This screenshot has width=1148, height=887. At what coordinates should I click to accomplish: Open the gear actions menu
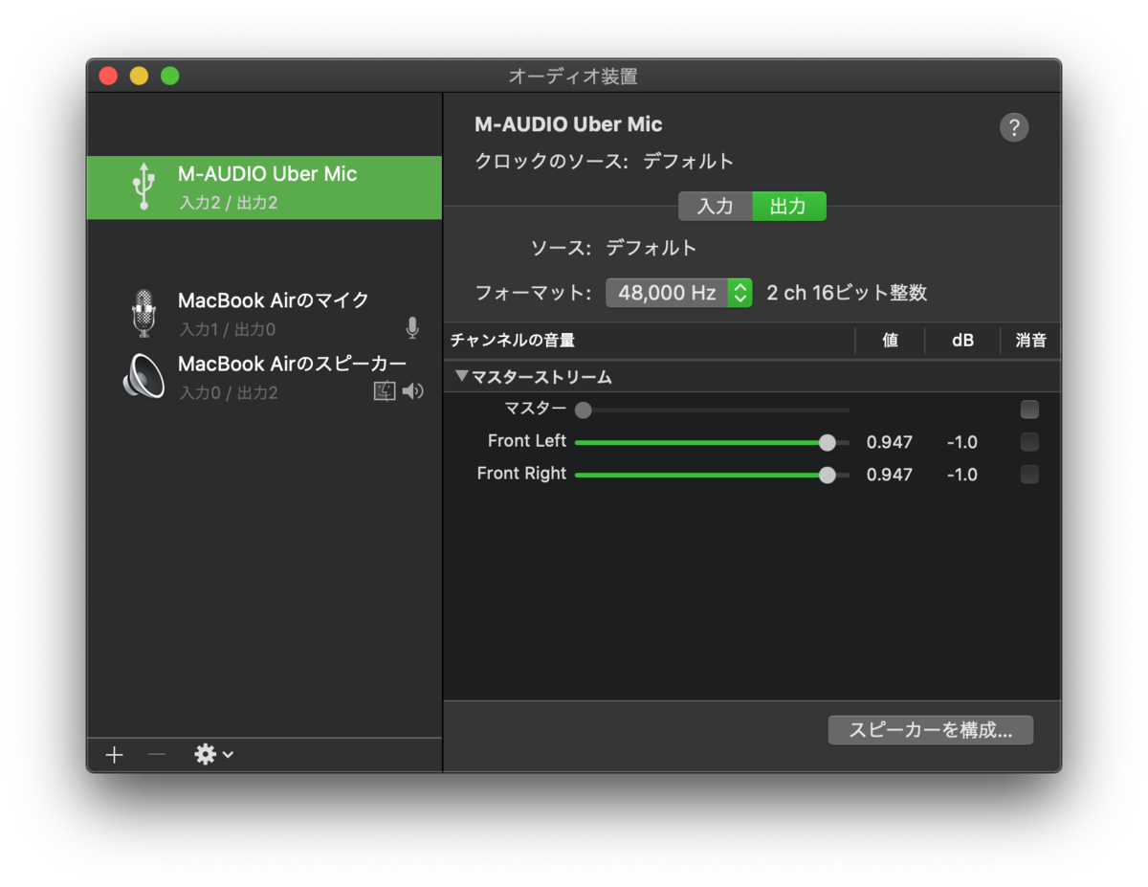213,755
